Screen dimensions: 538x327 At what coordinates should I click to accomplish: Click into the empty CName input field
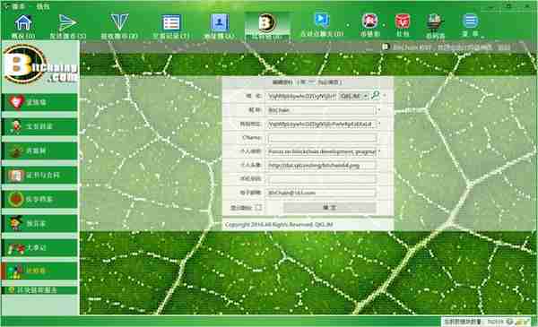322,138
